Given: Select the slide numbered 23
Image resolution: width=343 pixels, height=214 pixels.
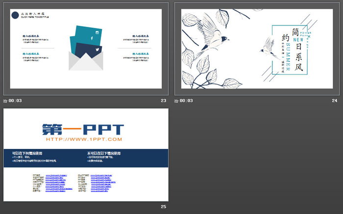Looking at the screenshot, I should pos(86,49).
